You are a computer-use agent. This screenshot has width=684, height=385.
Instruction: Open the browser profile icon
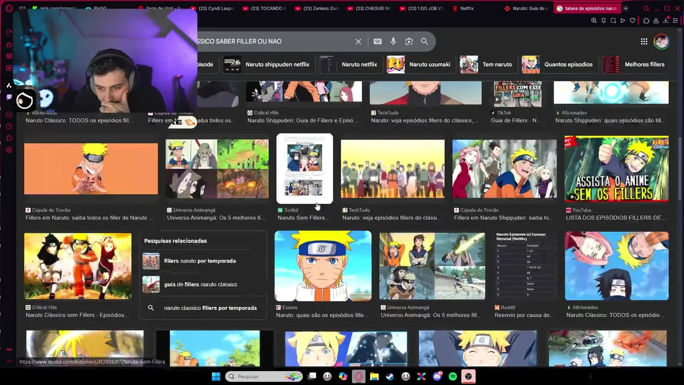coord(656,20)
